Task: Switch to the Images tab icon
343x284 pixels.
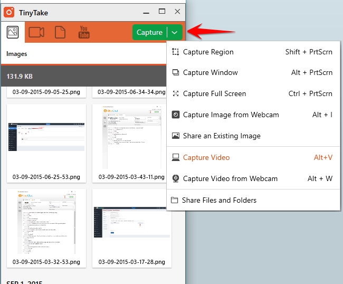Action: tap(13, 32)
